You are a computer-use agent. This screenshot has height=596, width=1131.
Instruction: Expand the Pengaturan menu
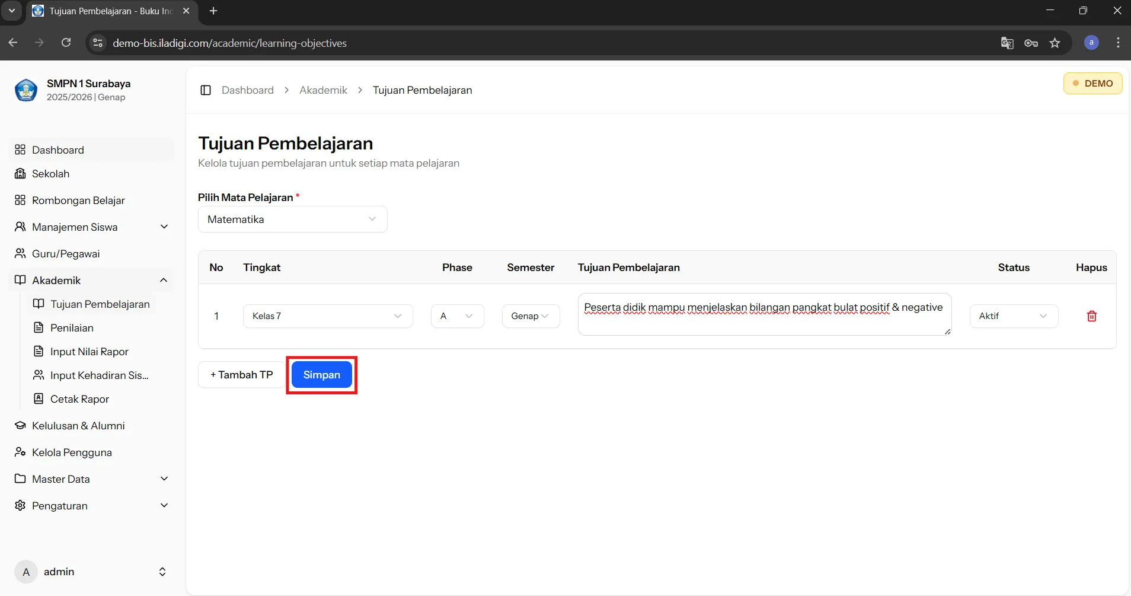tap(92, 505)
